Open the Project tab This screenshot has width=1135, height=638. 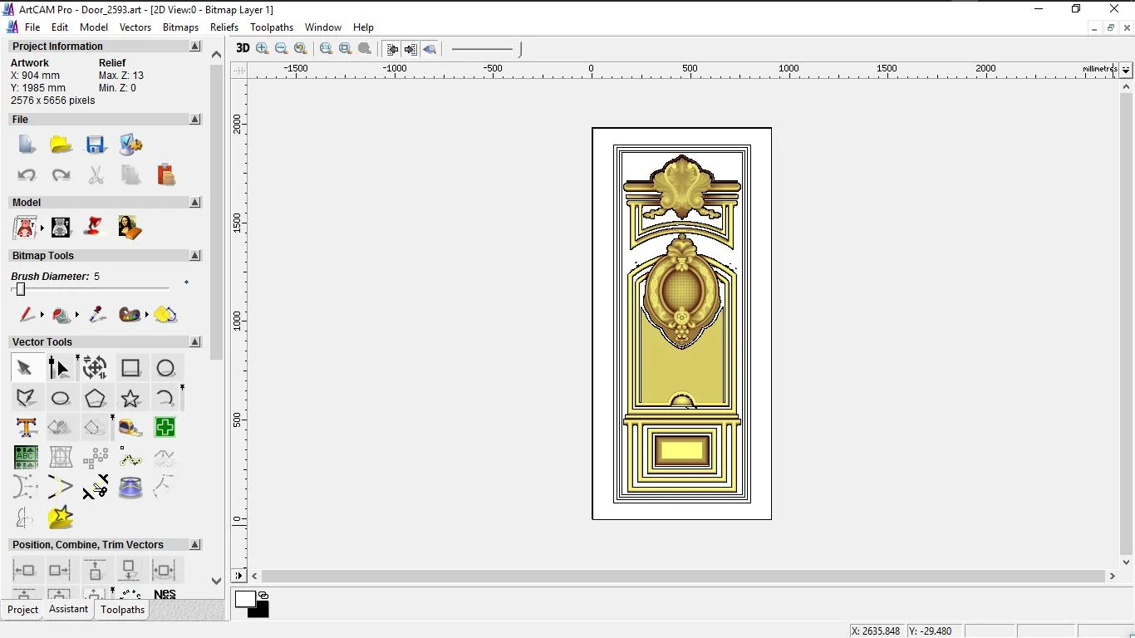click(22, 610)
